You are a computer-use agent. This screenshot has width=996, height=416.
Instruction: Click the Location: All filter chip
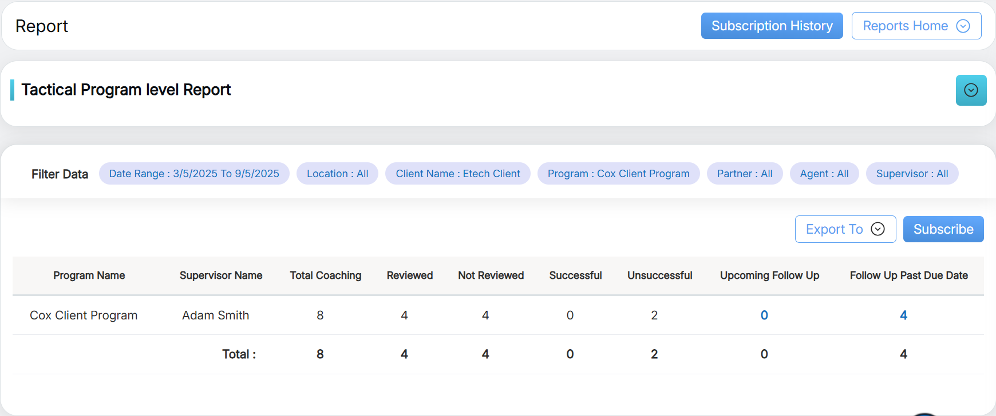coord(337,174)
